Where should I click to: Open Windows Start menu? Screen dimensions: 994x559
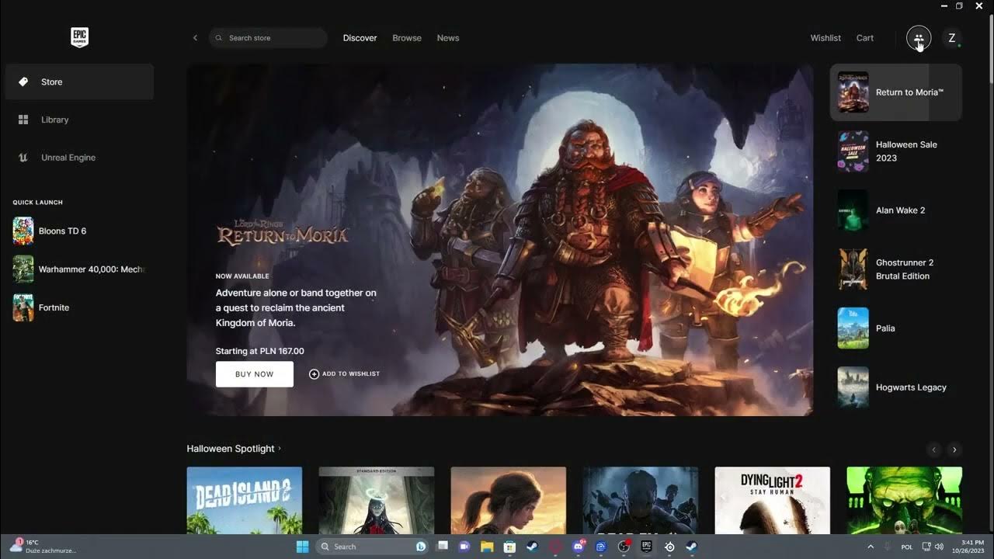pos(302,547)
